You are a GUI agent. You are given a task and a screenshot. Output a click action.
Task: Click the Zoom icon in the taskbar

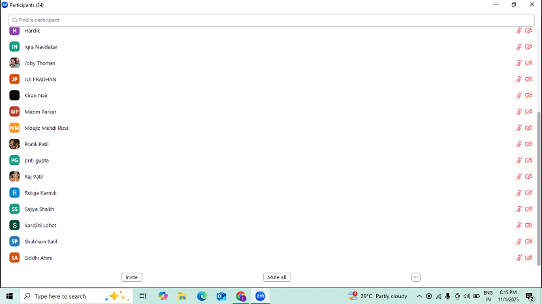click(260, 296)
